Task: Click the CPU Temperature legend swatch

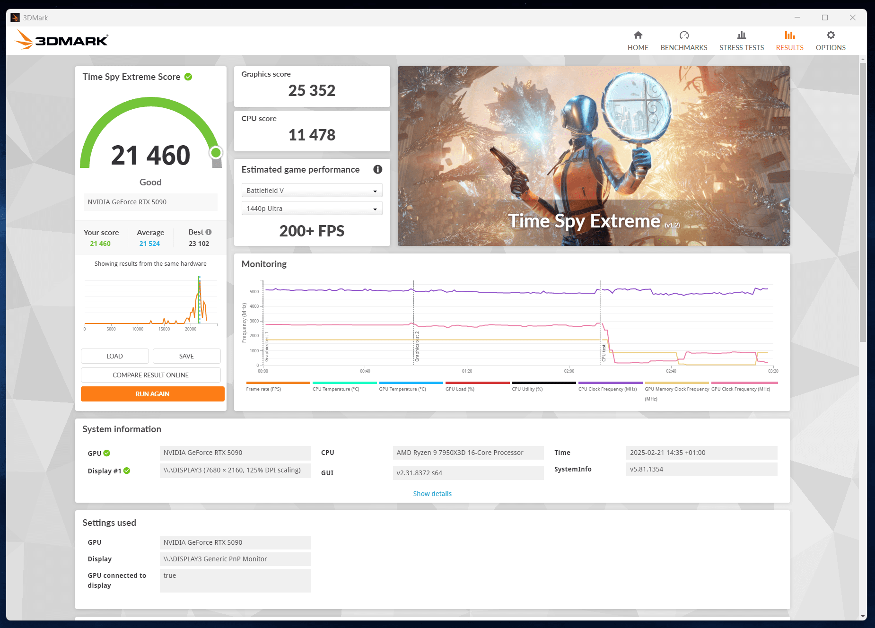Action: (x=344, y=383)
